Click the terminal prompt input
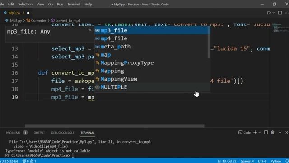Viewport: 289px width, 163px height. (x=73, y=155)
